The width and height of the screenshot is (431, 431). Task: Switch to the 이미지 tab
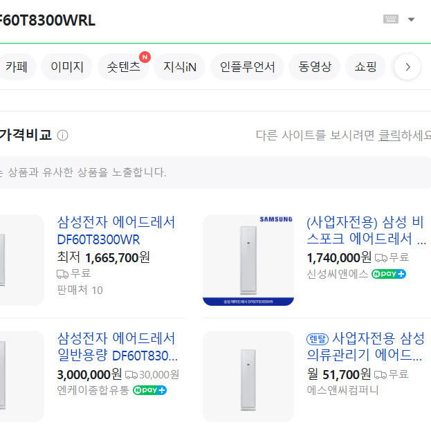coord(67,67)
